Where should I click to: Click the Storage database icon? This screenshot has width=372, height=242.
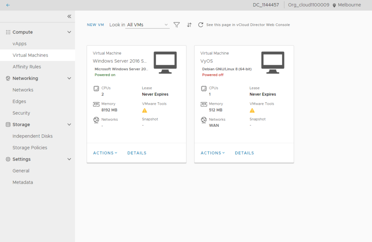pyautogui.click(x=8, y=125)
